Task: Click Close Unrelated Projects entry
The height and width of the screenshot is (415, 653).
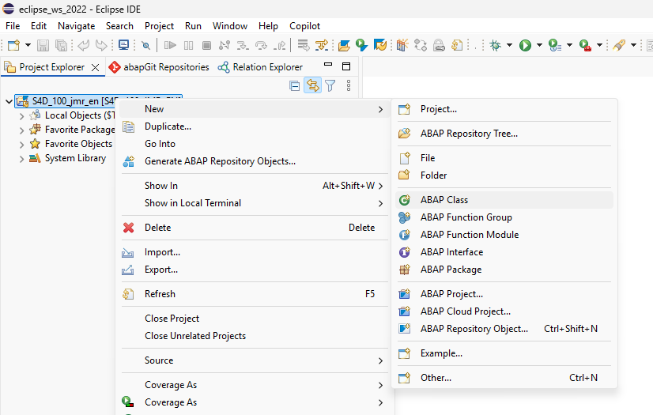Action: pos(255,336)
